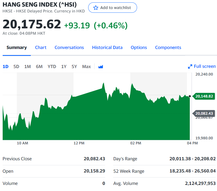Click the 52 Week Range value
Screen dimensions: 217x191
(193, 171)
